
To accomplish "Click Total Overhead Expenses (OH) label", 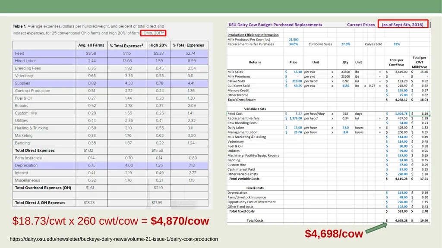I will click(x=43, y=188).
